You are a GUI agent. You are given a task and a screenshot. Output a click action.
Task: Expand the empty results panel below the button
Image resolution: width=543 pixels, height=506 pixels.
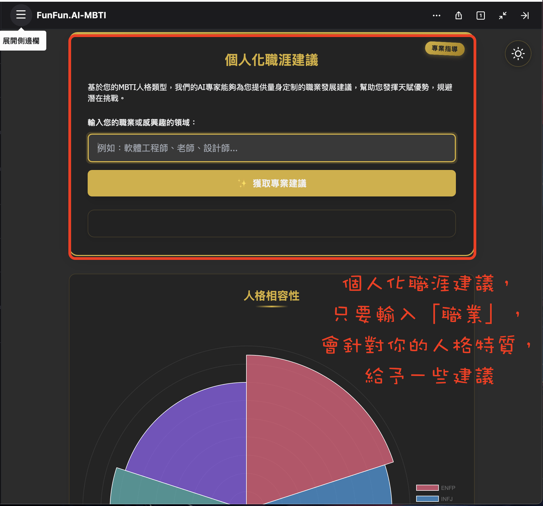pos(271,224)
